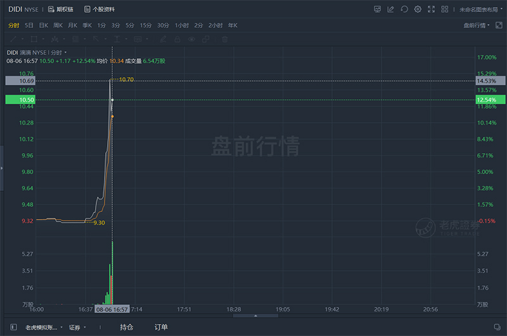Switch to the 15分 interval

point(146,25)
